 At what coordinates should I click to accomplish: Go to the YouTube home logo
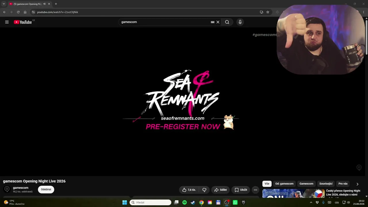coord(23,22)
